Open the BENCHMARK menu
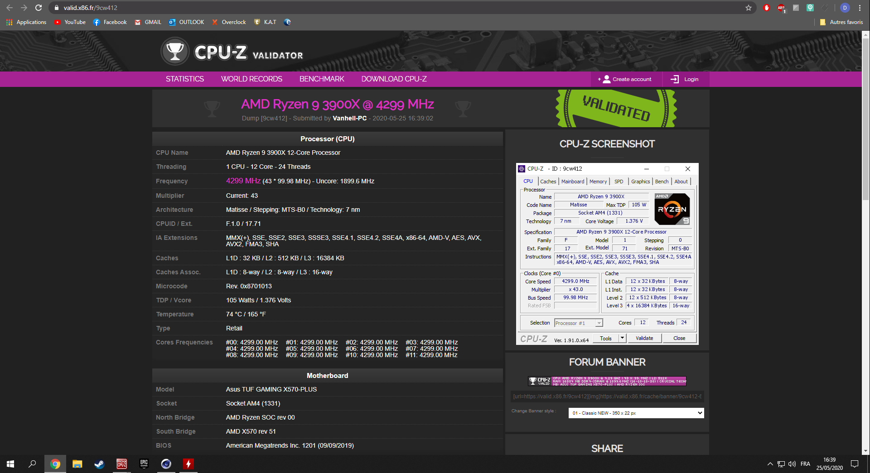Viewport: 870px width, 473px height. (322, 79)
